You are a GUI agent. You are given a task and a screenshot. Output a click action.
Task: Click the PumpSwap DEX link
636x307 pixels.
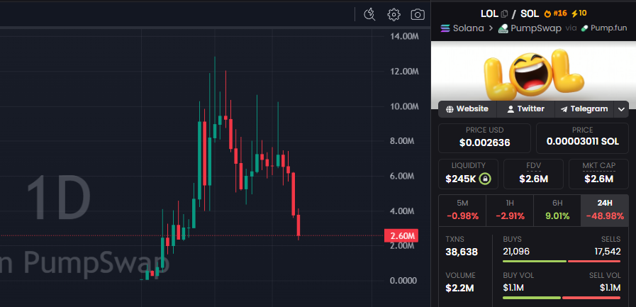[x=530, y=28]
